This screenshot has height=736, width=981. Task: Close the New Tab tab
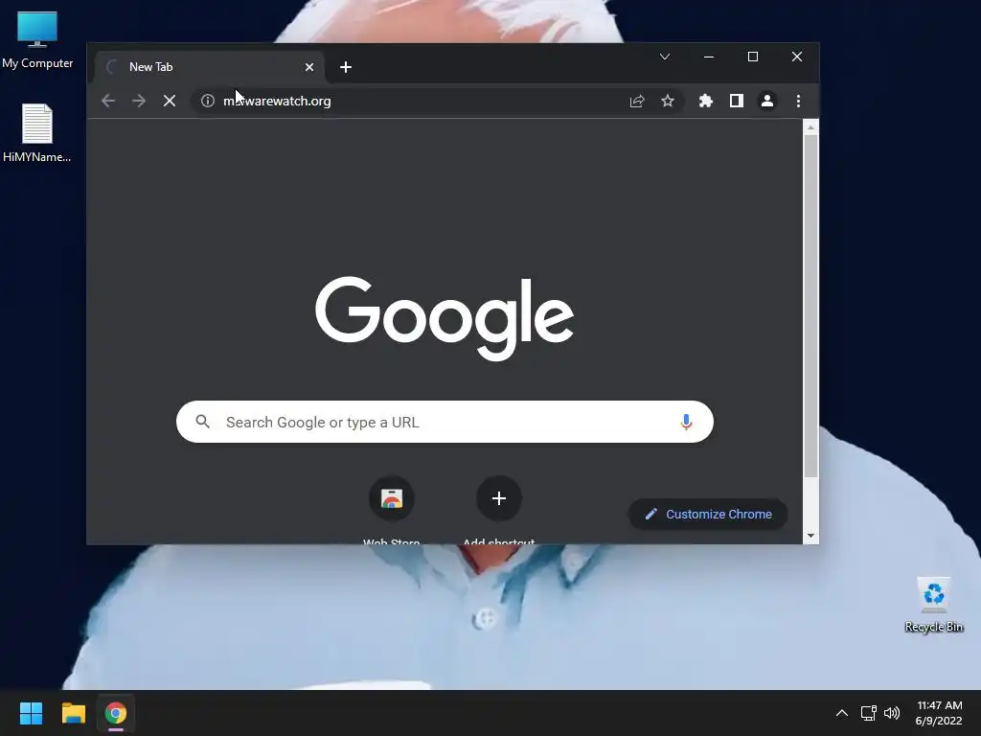[309, 67]
